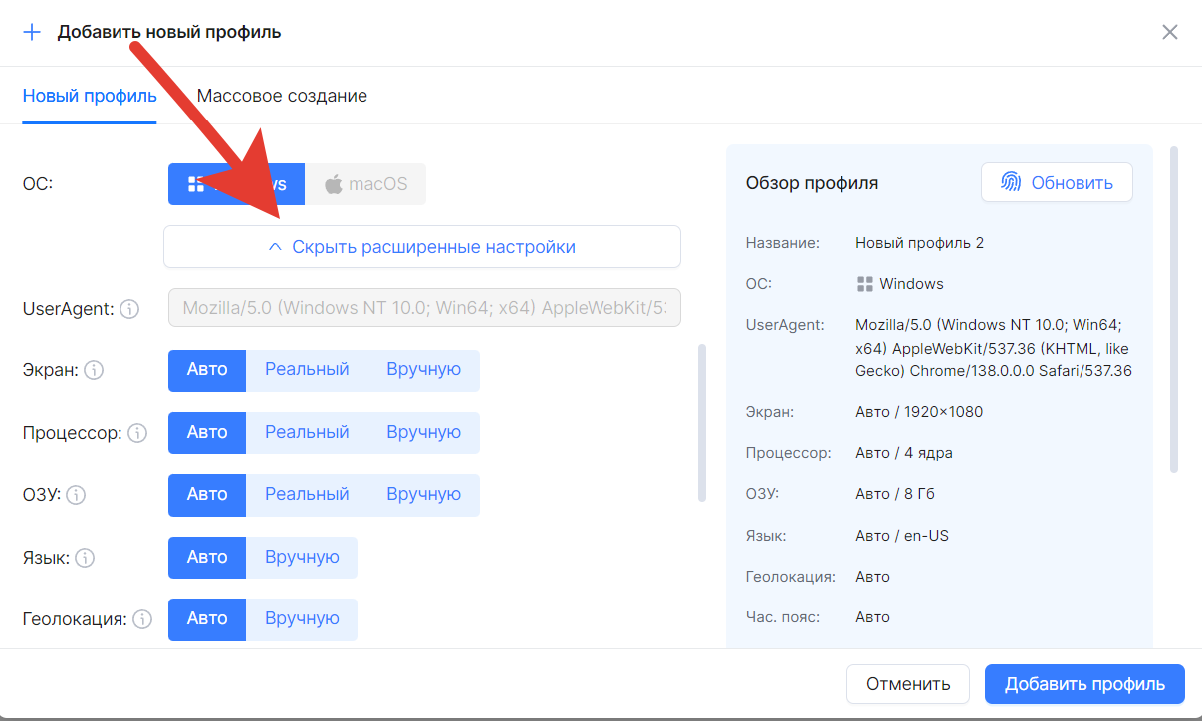
Task: Select the macOS operating system
Action: [x=365, y=183]
